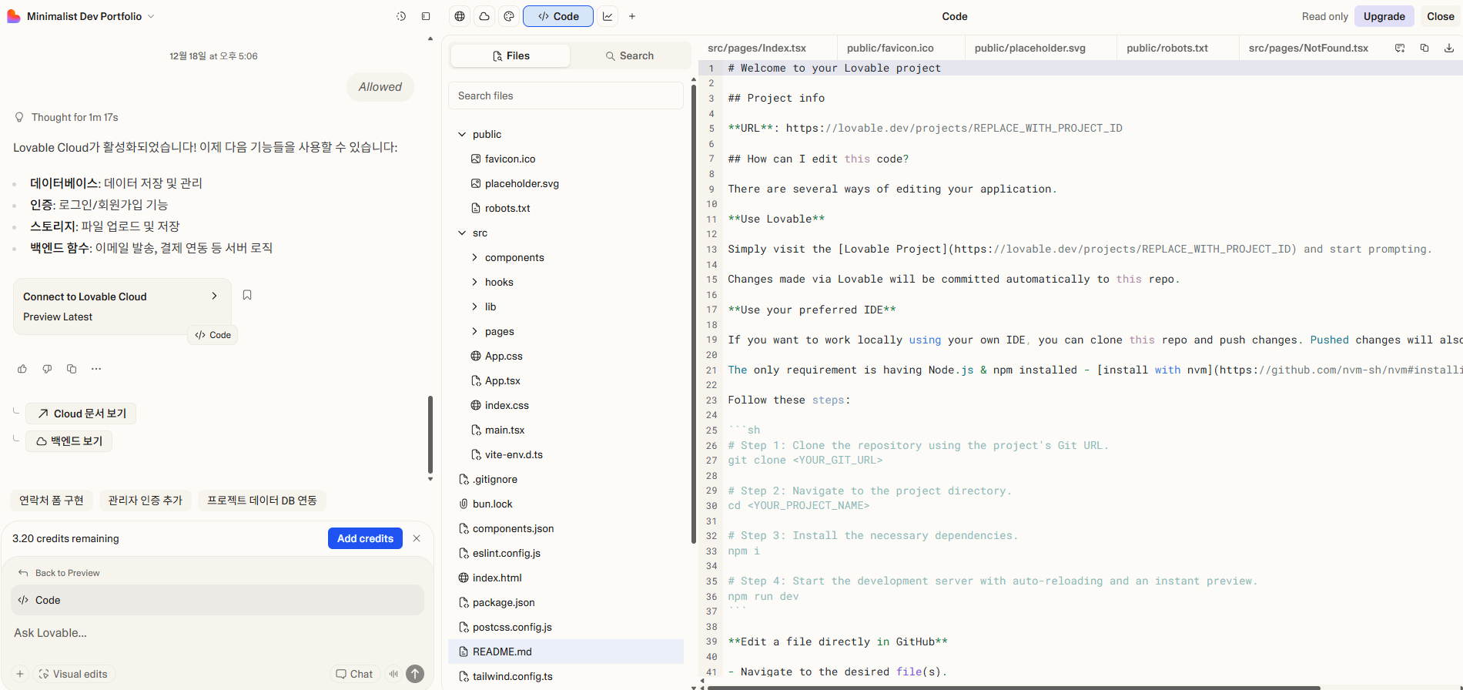Switch to the Search tab
The height and width of the screenshot is (690, 1463).
[x=629, y=55]
